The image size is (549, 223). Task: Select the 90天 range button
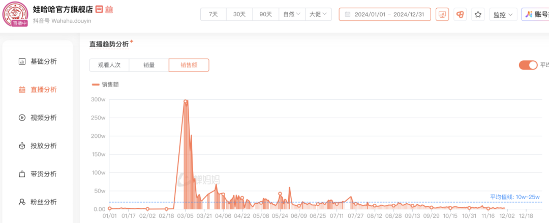click(265, 15)
